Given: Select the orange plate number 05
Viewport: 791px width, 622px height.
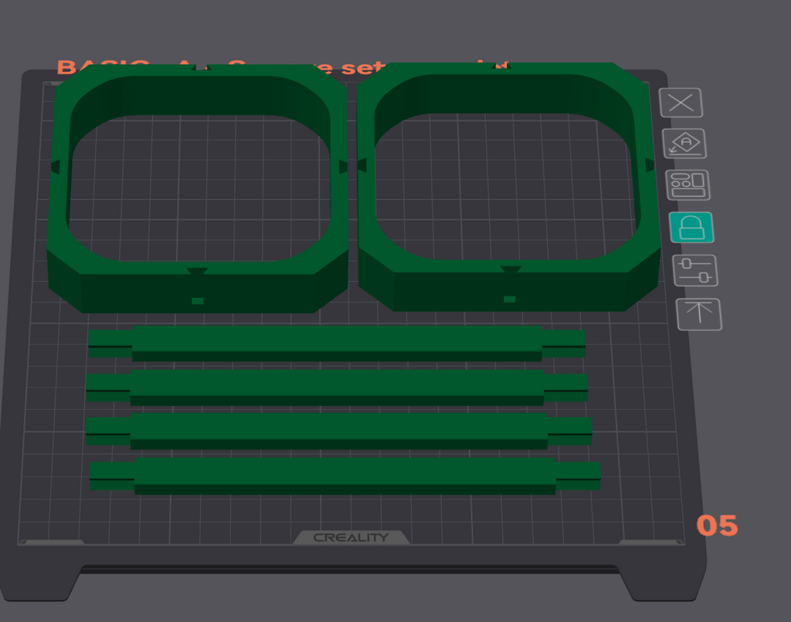Looking at the screenshot, I should [717, 526].
